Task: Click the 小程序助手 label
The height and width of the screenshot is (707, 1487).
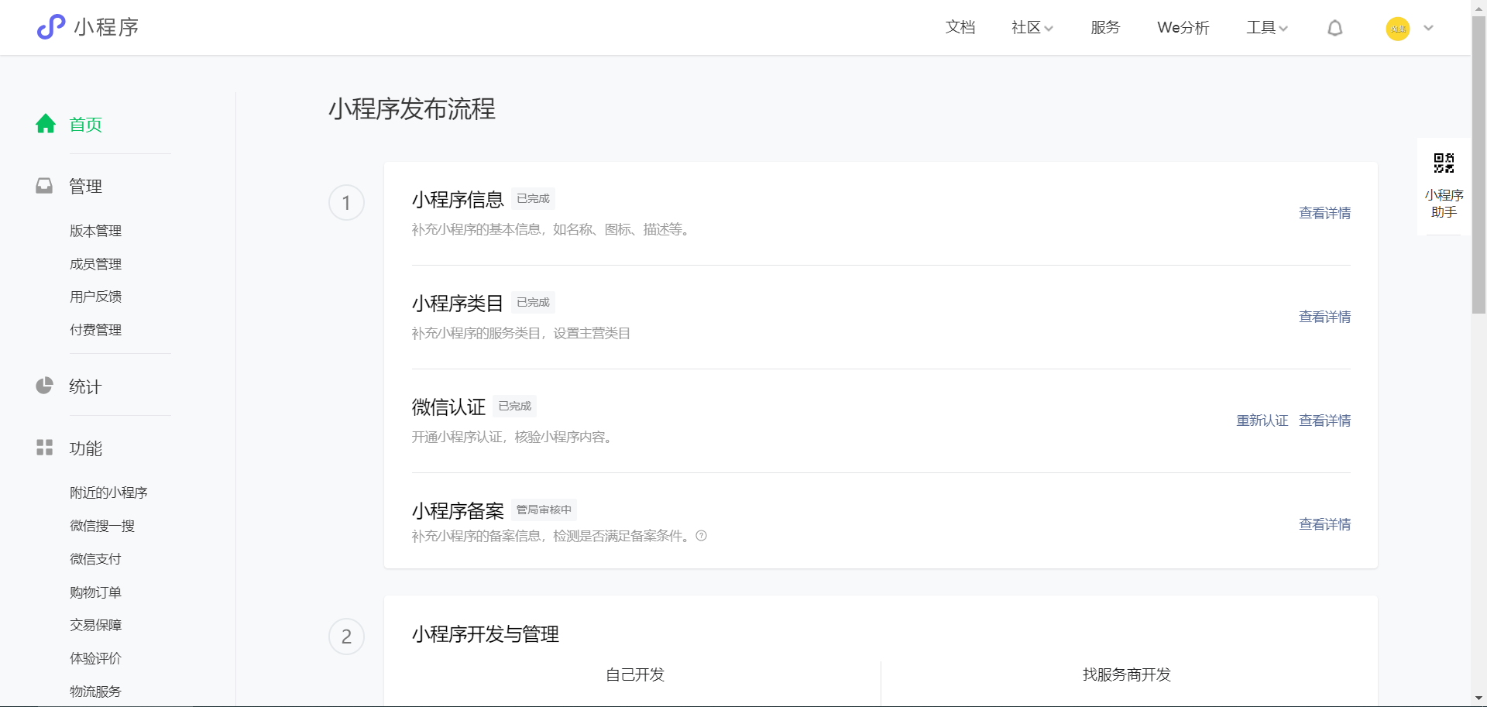Action: coord(1444,204)
